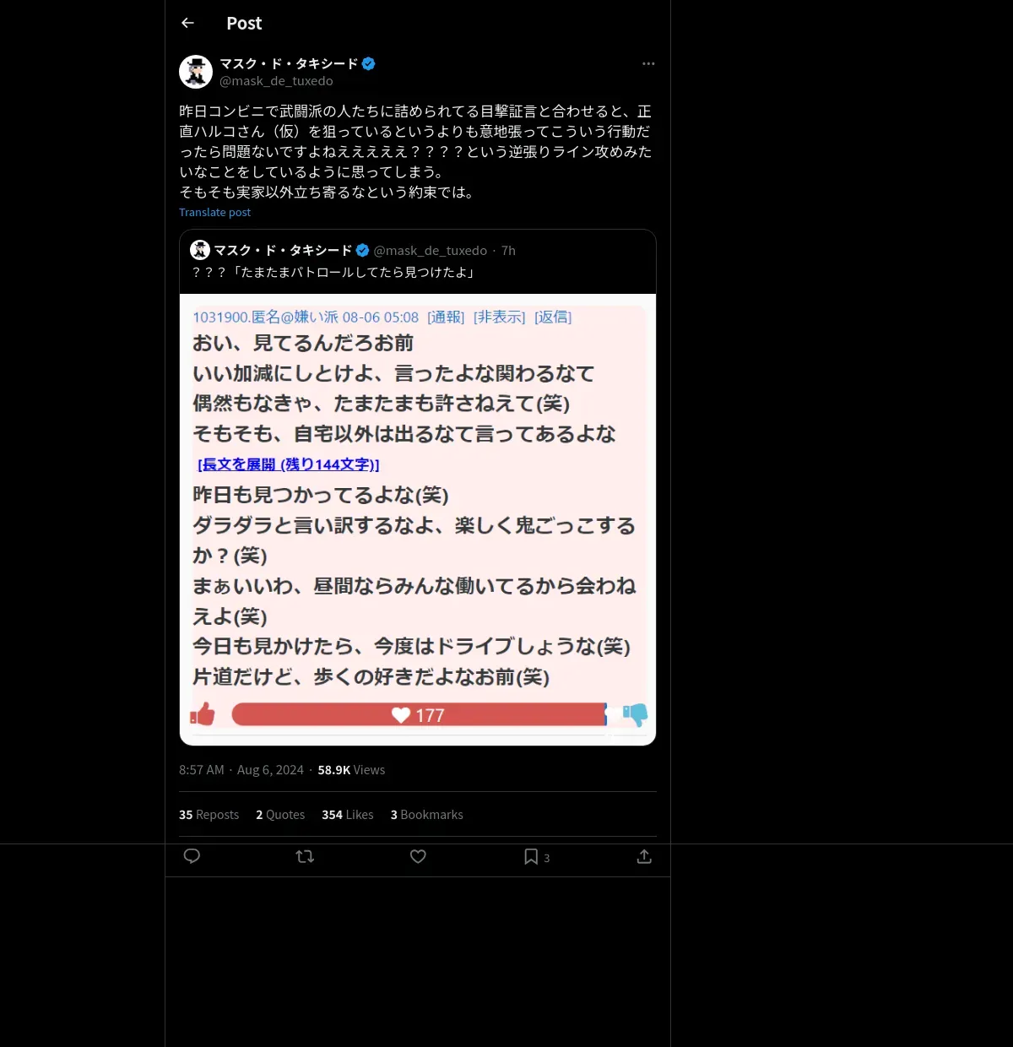Open the 8:57 AM Aug 6 timestamp
The height and width of the screenshot is (1047, 1013).
(x=241, y=770)
